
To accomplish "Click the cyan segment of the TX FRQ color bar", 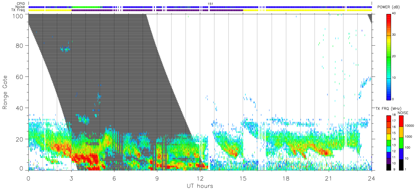I will pos(388,149).
